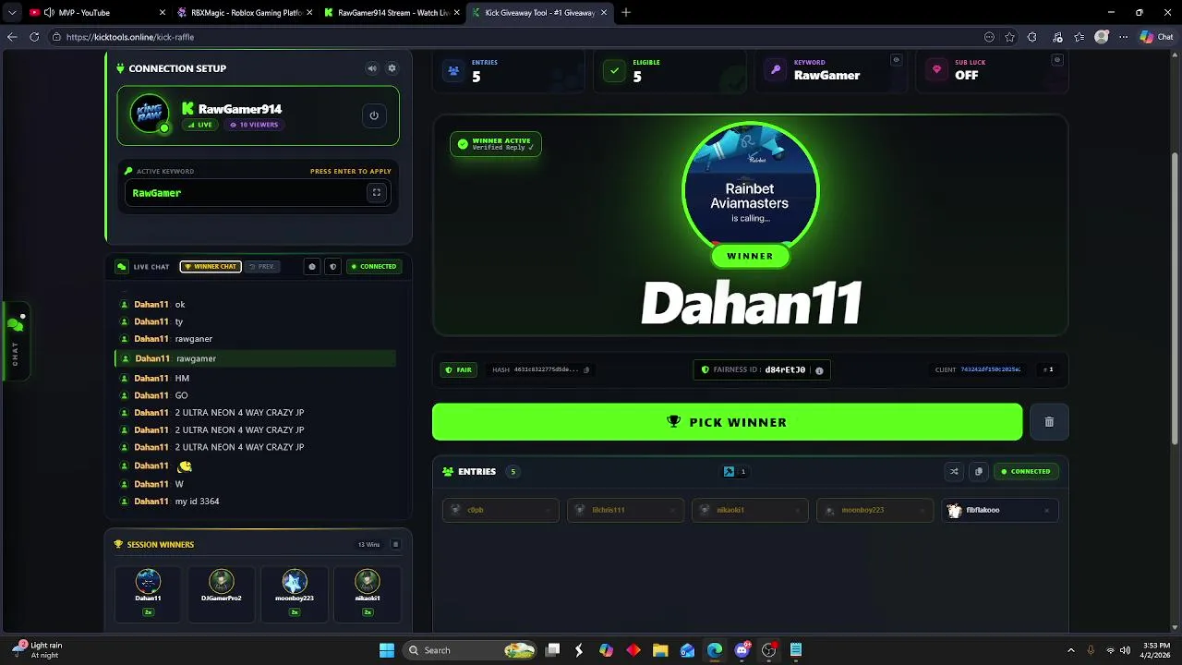Switch to the RBXMagic Roblox browser tab
1182x665 pixels.
click(x=245, y=13)
